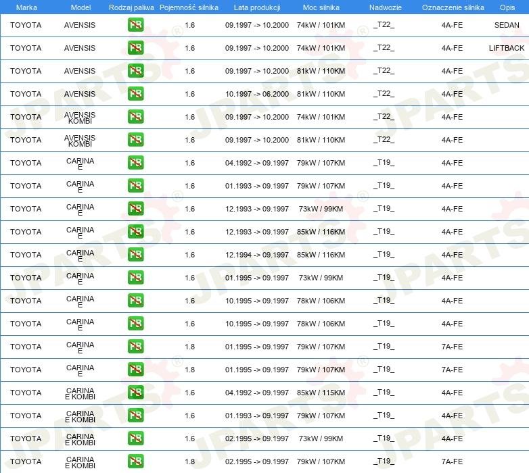Click '01.1993 -> 09.1997' in CARINA E KOMBI row
Screen dimensions: 529x473
coord(257,416)
